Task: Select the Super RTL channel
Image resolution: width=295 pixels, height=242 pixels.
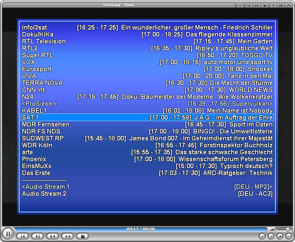Action: [147, 55]
